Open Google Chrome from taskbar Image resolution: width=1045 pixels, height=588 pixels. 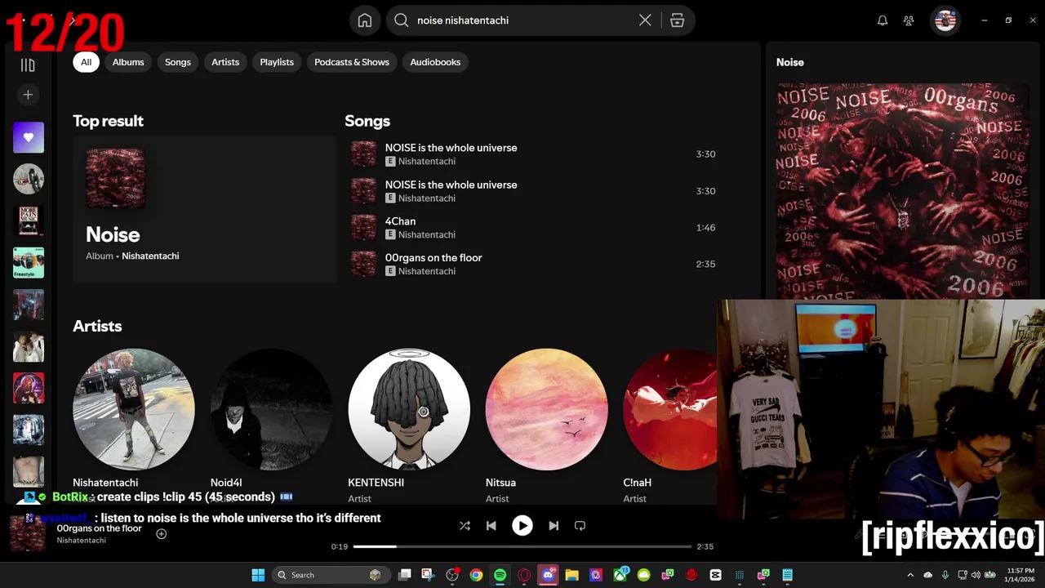[x=476, y=575]
